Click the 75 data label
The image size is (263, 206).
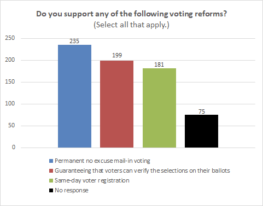(x=202, y=111)
